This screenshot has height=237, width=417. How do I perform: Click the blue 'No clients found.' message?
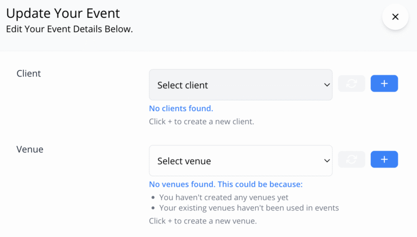[x=181, y=108]
